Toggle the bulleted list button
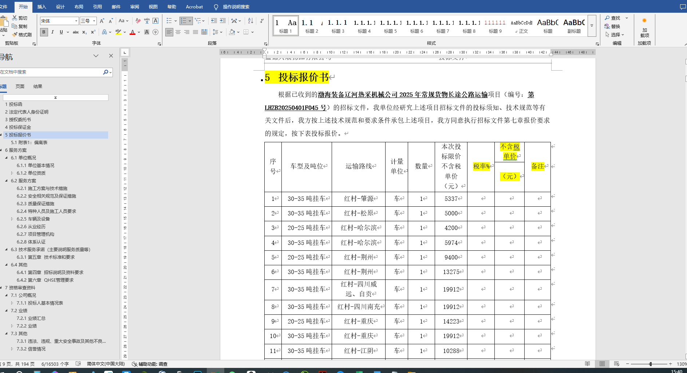 pos(169,21)
